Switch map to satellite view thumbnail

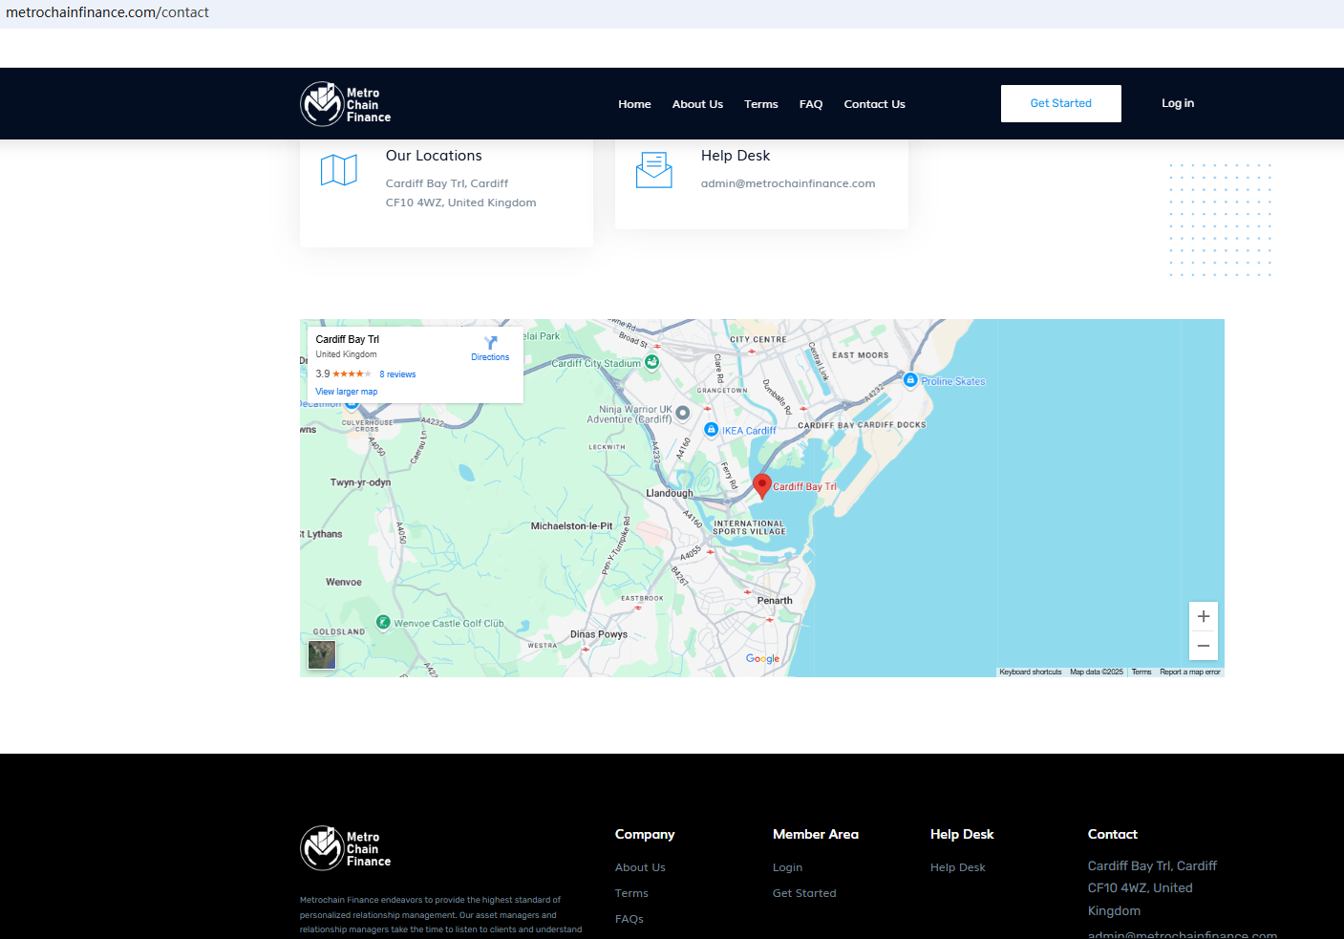pyautogui.click(x=322, y=655)
